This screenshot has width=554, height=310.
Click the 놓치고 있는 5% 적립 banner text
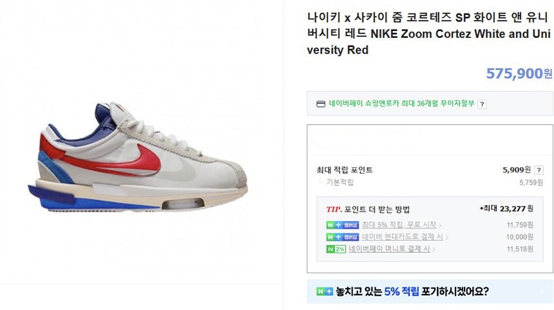pos(412,291)
